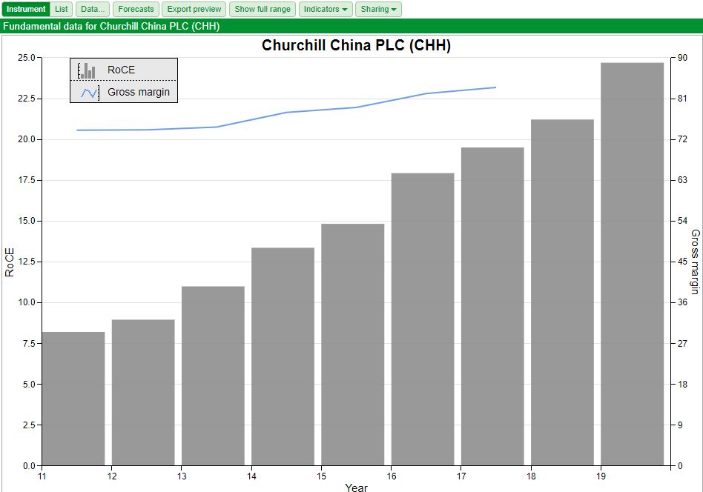The width and height of the screenshot is (703, 492).
Task: Click the RoCE bar for year 13
Action: pos(213,376)
